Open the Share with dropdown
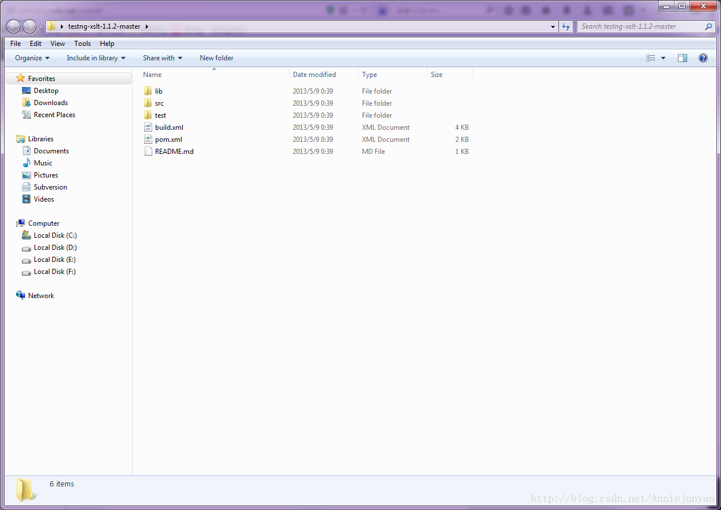The width and height of the screenshot is (721, 510). coord(163,58)
